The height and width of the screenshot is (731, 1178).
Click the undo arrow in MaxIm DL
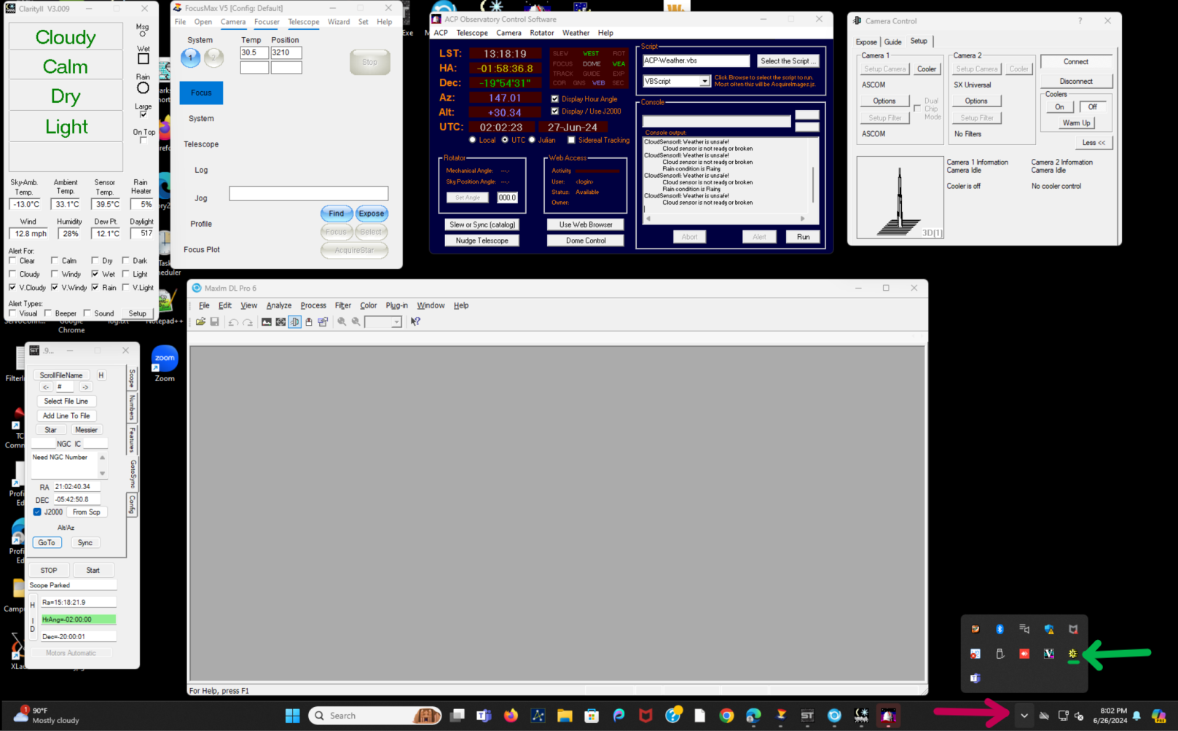click(x=233, y=321)
